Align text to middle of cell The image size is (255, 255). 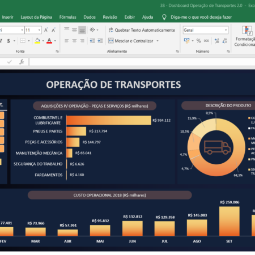(74, 30)
